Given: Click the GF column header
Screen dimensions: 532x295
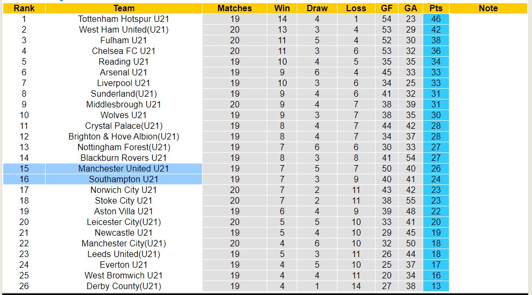Looking at the screenshot, I should 387,8.
